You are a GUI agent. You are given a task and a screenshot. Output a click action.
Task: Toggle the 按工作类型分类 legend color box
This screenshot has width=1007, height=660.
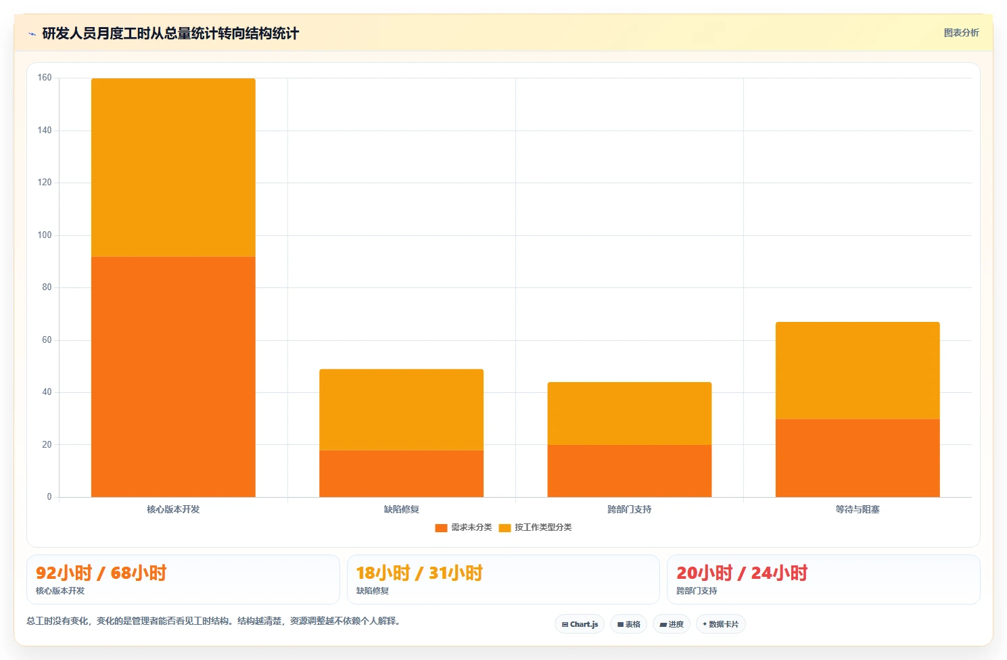pyautogui.click(x=505, y=527)
